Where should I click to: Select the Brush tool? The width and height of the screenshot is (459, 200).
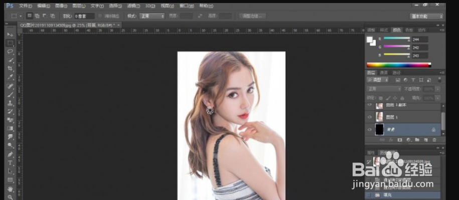pos(10,94)
